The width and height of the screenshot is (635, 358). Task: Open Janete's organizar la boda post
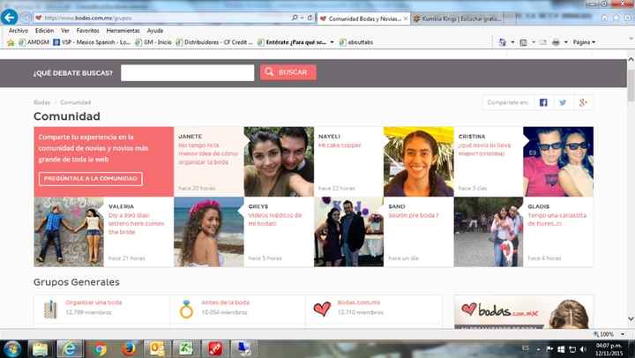[x=208, y=153]
